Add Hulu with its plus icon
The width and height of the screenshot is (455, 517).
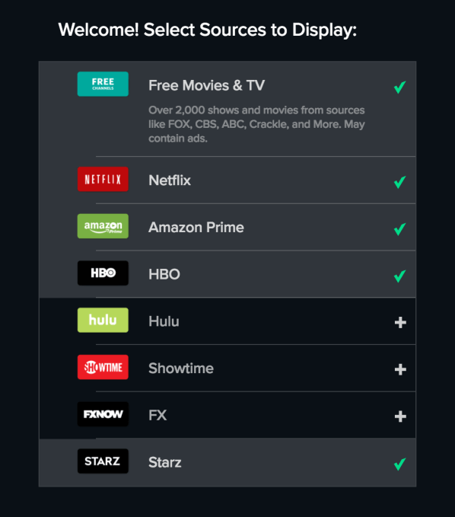pyautogui.click(x=400, y=323)
